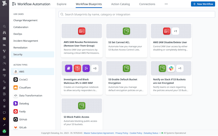Screen dimensions: 218x136
Task: Click the Datadog purple action icon
Action: (x=15, y=103)
